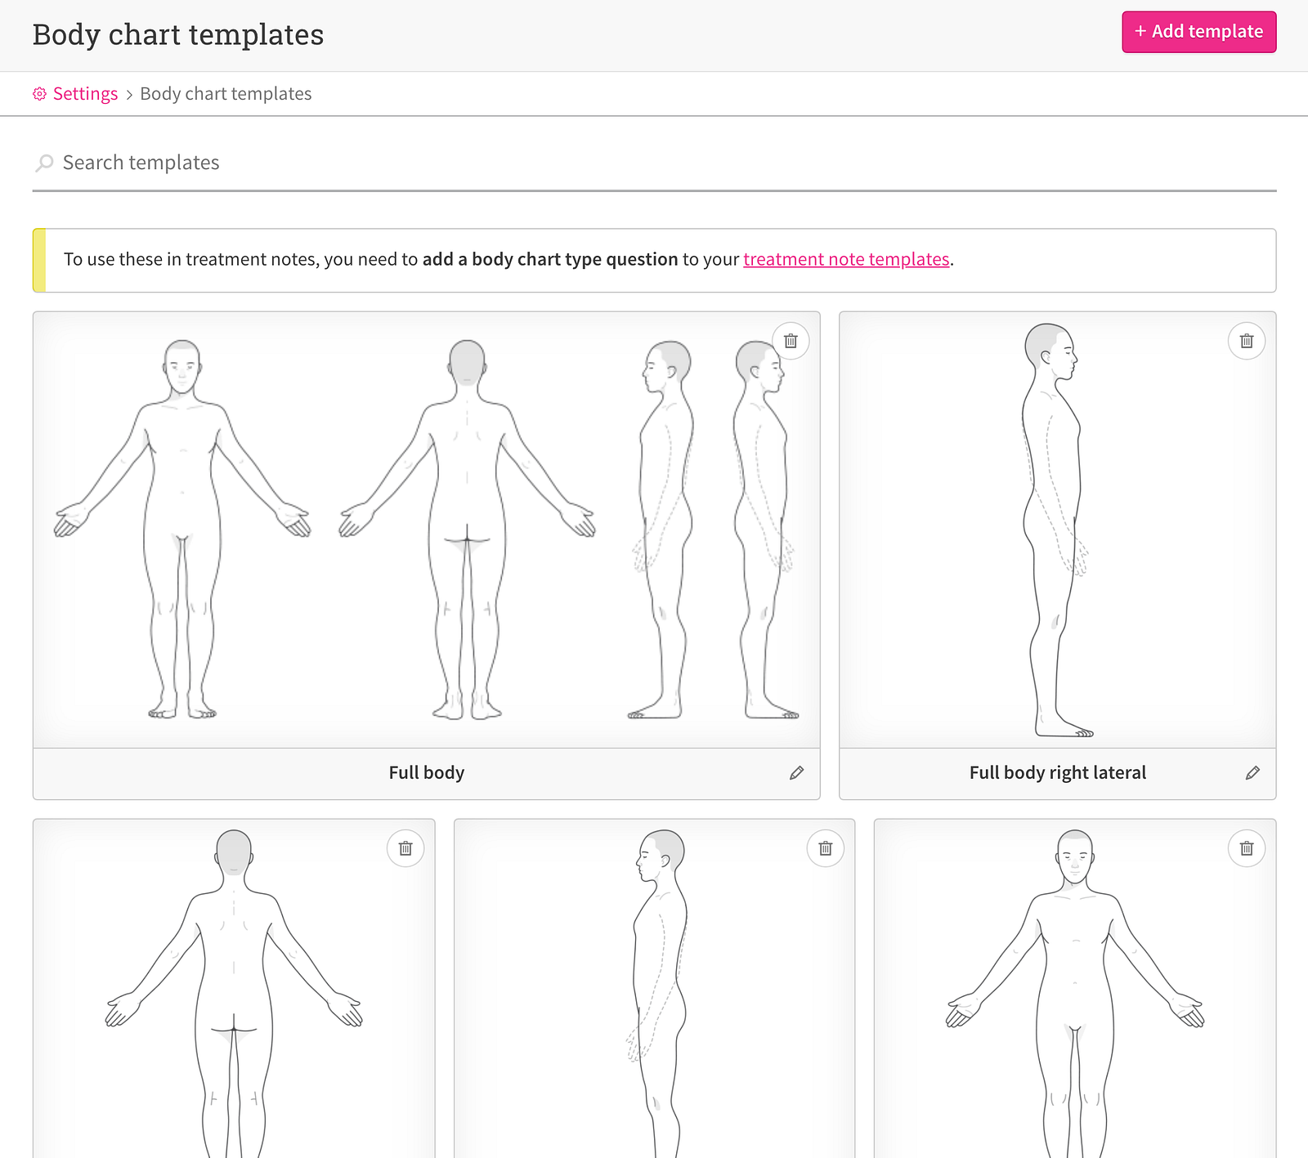
Task: Delete the Full body right lateral template
Action: (x=1247, y=341)
